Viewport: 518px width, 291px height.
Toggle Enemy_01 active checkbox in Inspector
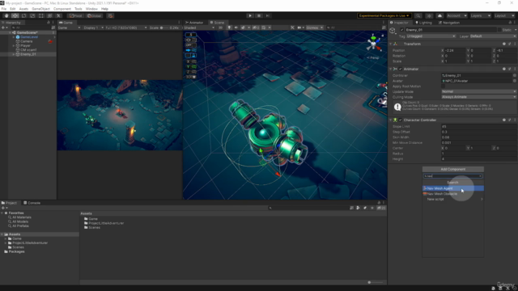(x=402, y=30)
